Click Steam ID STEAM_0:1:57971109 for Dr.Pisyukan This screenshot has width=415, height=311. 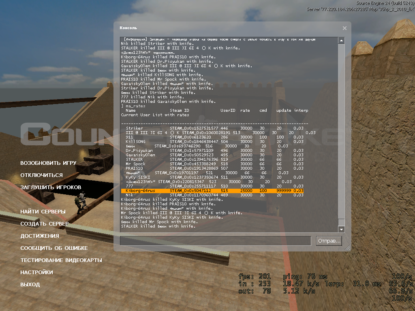tap(192, 151)
